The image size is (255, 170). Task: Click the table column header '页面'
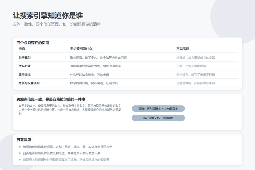[22, 48]
